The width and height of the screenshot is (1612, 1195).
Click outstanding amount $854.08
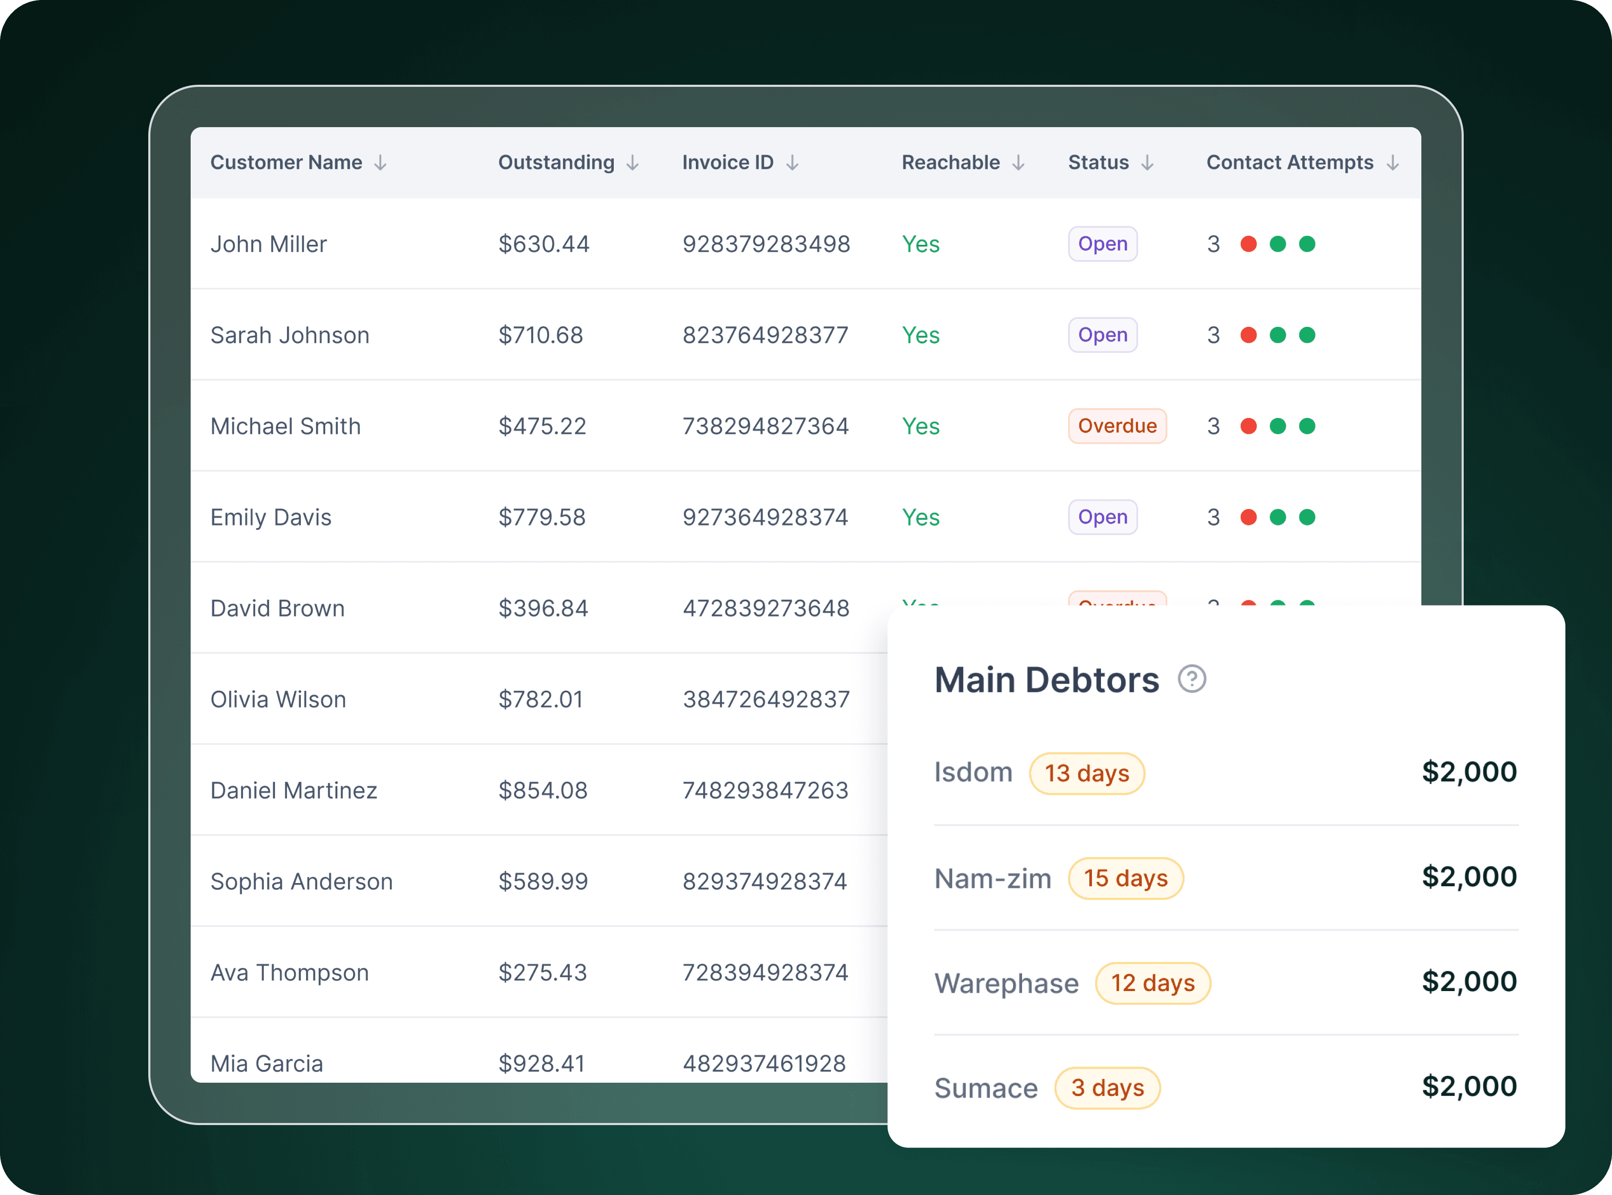tap(543, 791)
